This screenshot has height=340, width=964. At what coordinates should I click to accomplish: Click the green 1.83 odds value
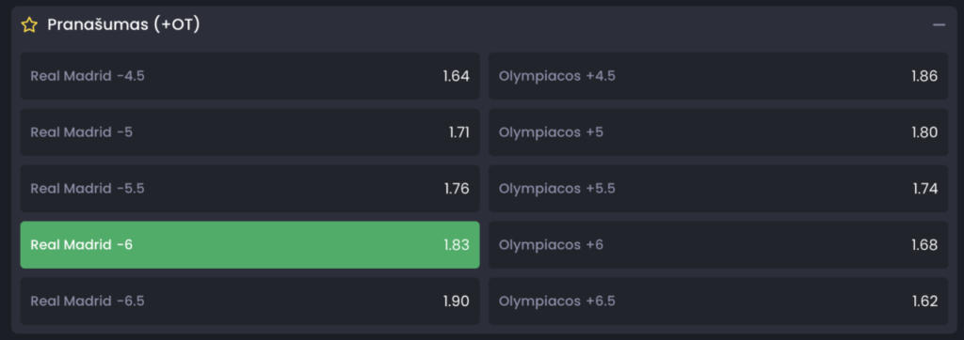pos(457,245)
